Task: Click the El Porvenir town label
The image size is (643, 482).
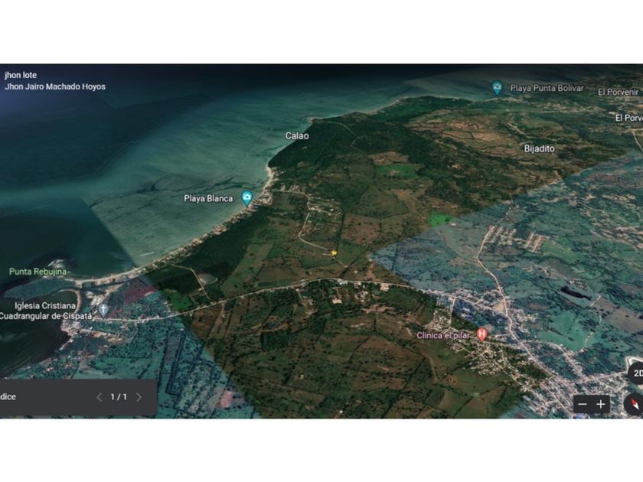Action: [x=618, y=92]
